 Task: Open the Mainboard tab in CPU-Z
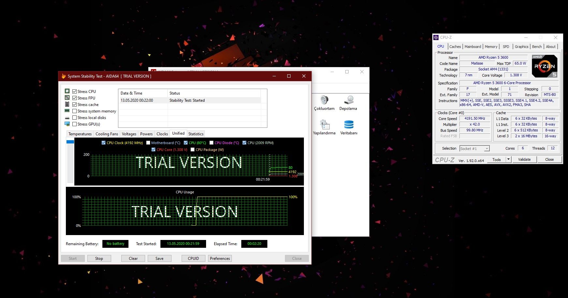tap(473, 47)
